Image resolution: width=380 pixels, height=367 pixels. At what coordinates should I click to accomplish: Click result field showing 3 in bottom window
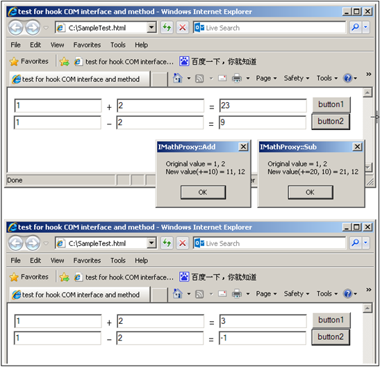click(263, 321)
